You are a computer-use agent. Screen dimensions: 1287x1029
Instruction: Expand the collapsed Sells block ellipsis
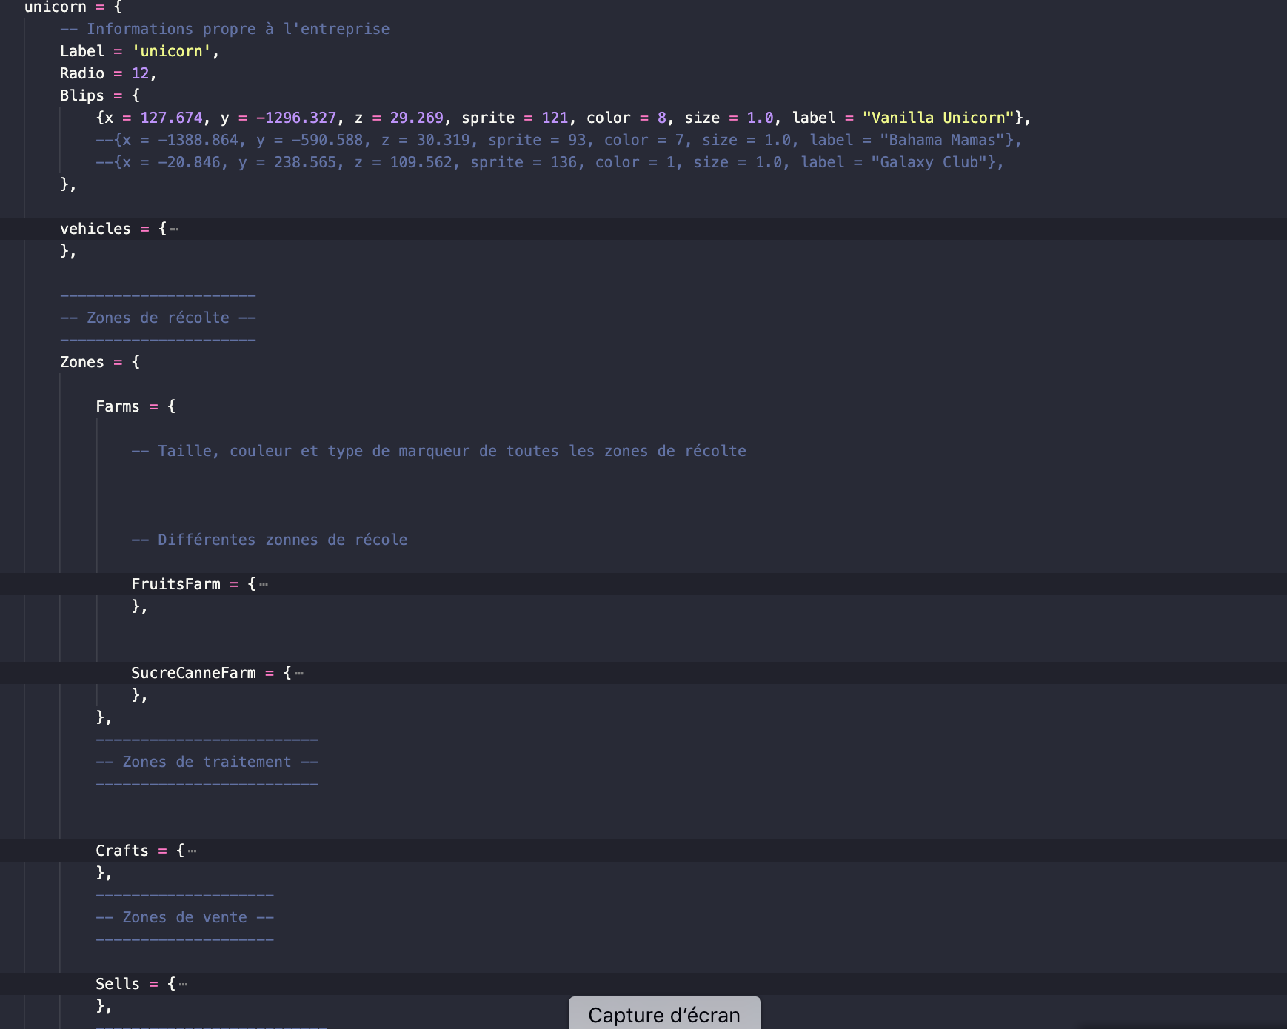coord(184,985)
